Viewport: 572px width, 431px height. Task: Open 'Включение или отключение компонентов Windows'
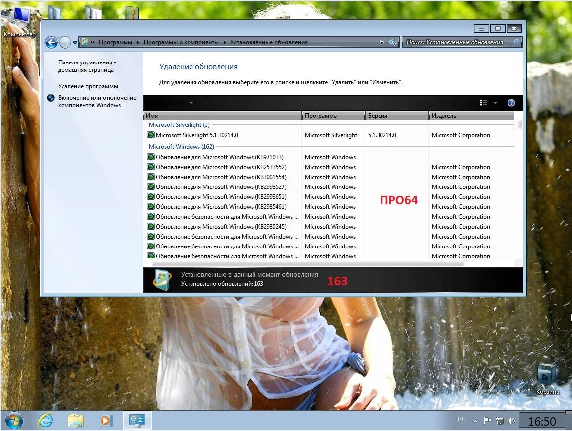(97, 101)
